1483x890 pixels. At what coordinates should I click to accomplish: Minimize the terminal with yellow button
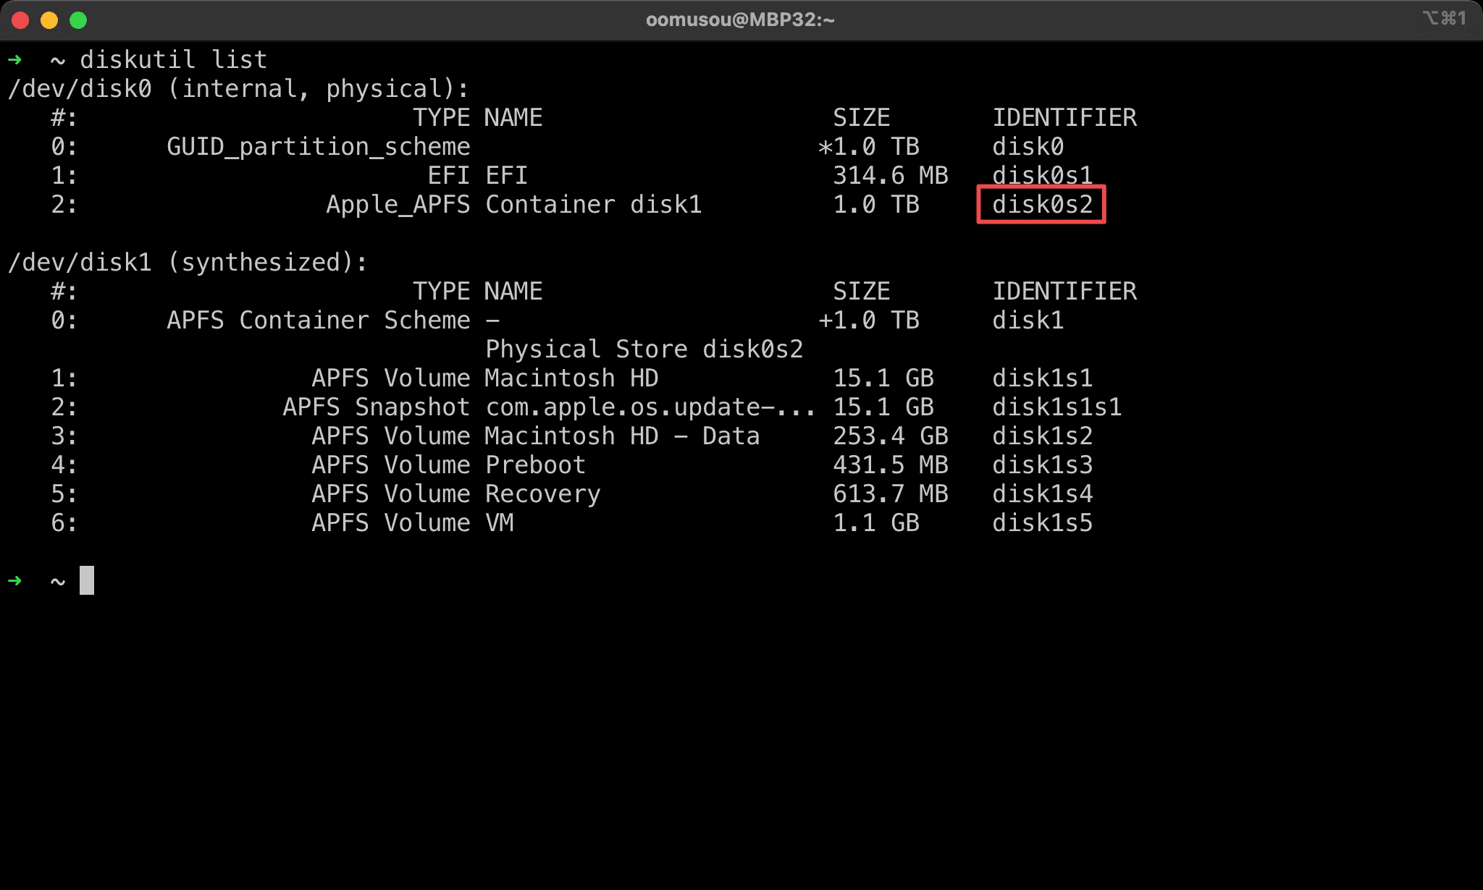[49, 20]
